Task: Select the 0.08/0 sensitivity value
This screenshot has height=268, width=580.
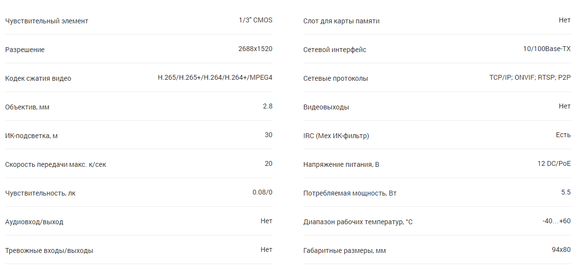Action: (262, 193)
